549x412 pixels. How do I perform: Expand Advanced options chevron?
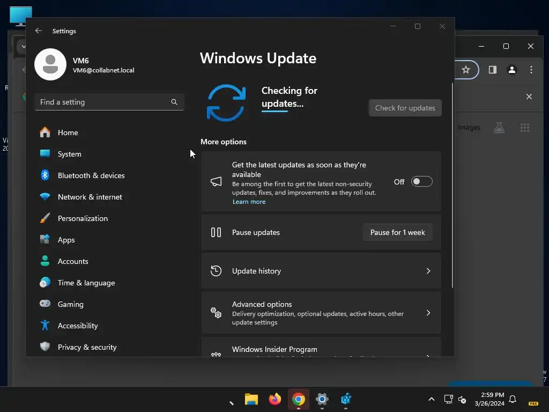428,313
